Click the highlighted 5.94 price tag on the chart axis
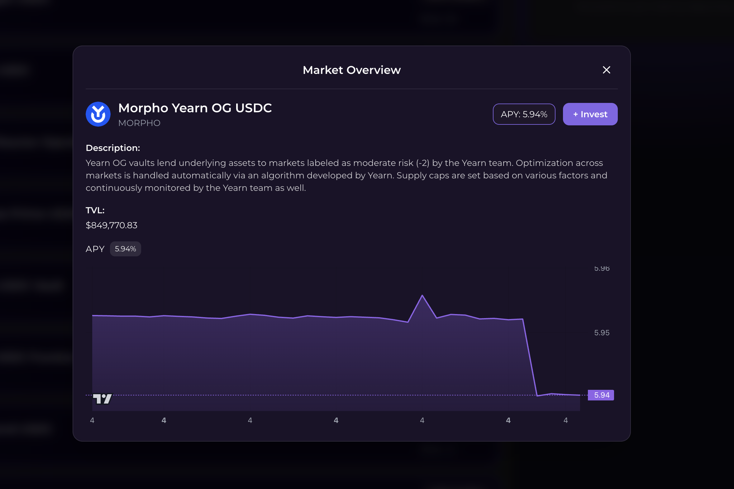 tap(601, 395)
